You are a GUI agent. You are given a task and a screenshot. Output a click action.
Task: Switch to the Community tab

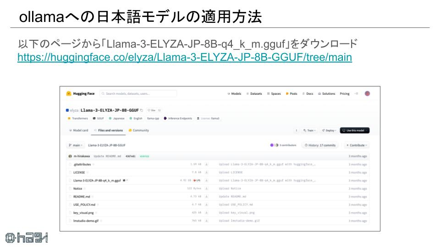[139, 130]
